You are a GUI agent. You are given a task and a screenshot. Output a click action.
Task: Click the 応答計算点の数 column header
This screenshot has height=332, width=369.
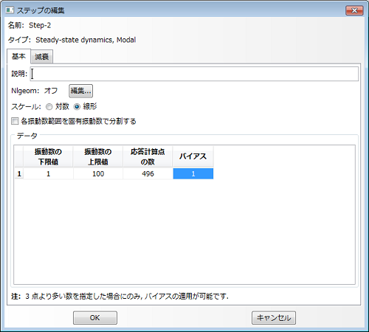(148, 156)
